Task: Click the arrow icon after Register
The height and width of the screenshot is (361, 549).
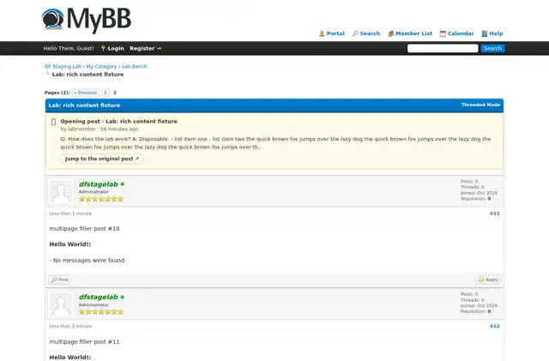Action: [x=160, y=48]
